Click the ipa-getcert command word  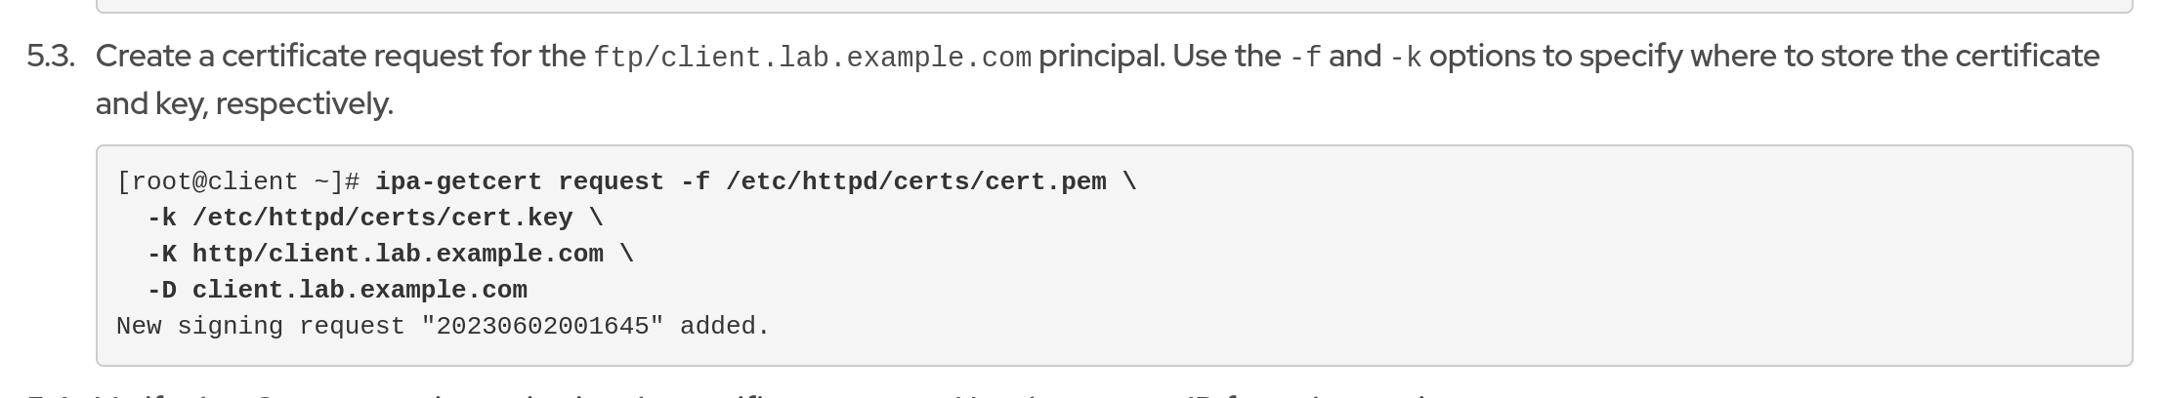pos(458,182)
